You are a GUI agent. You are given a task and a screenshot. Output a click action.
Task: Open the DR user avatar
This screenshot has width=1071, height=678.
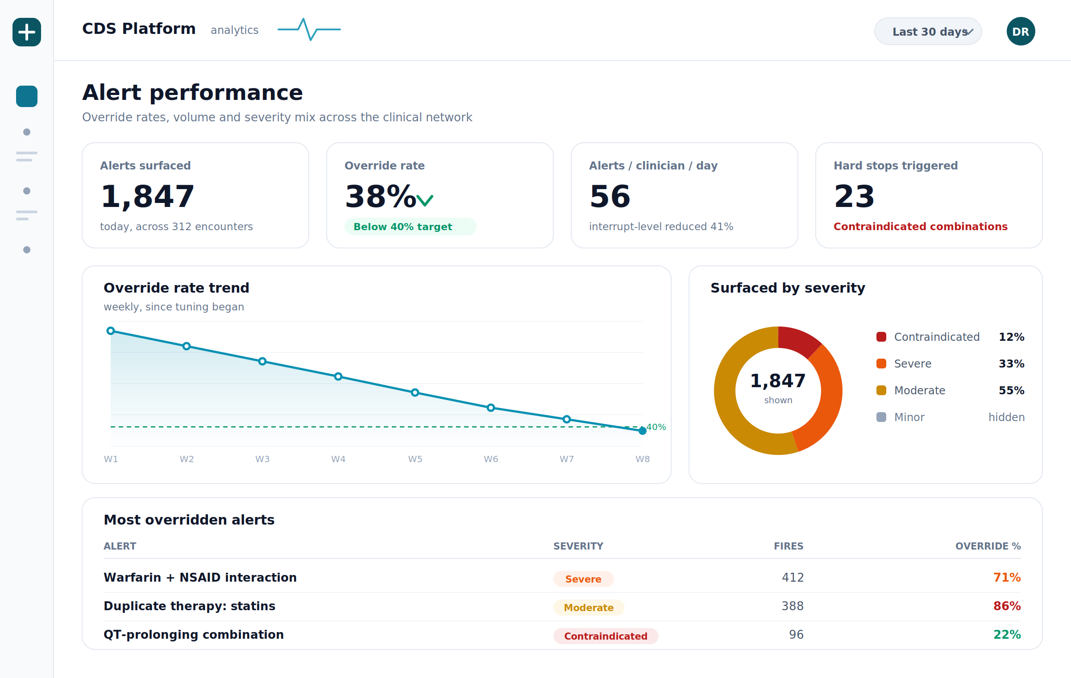point(1021,31)
